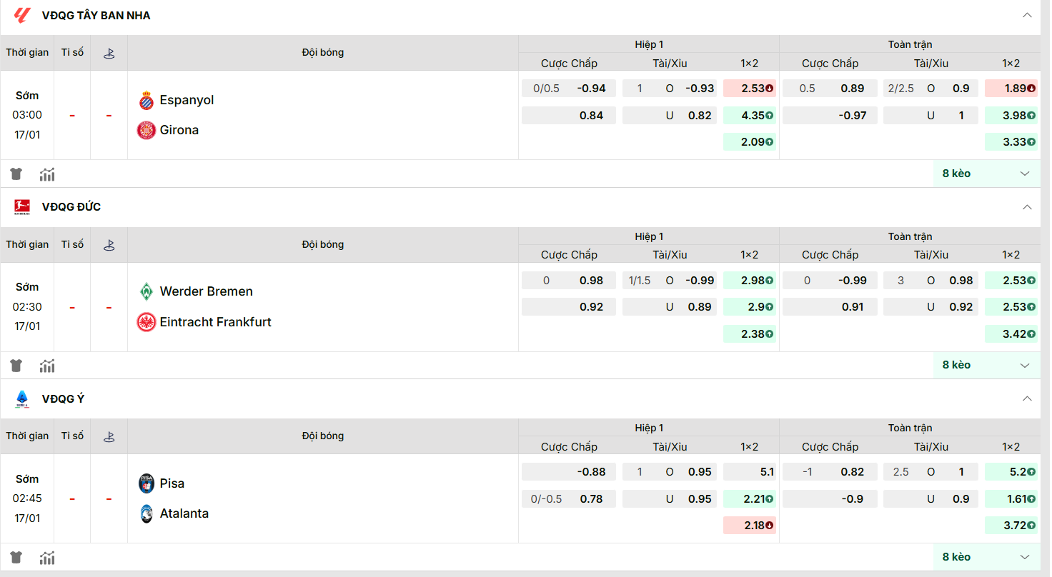Choose full-match Over odds 0.98 for Werder Bremen
The width and height of the screenshot is (1052, 577).
(x=931, y=281)
